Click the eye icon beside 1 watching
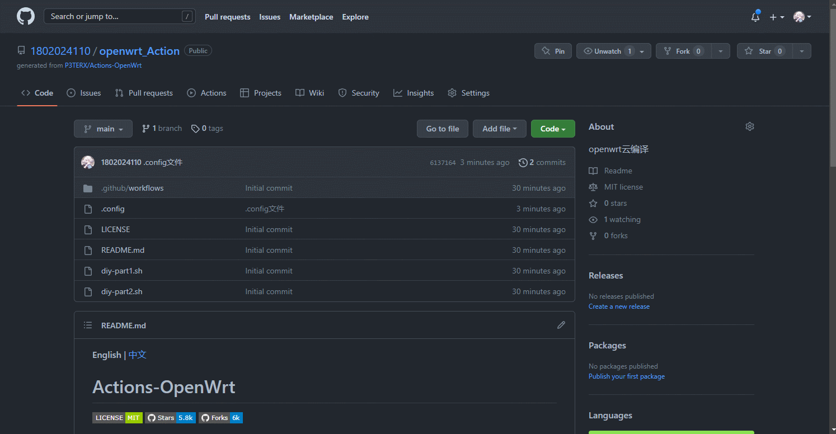The height and width of the screenshot is (434, 836). click(x=593, y=219)
